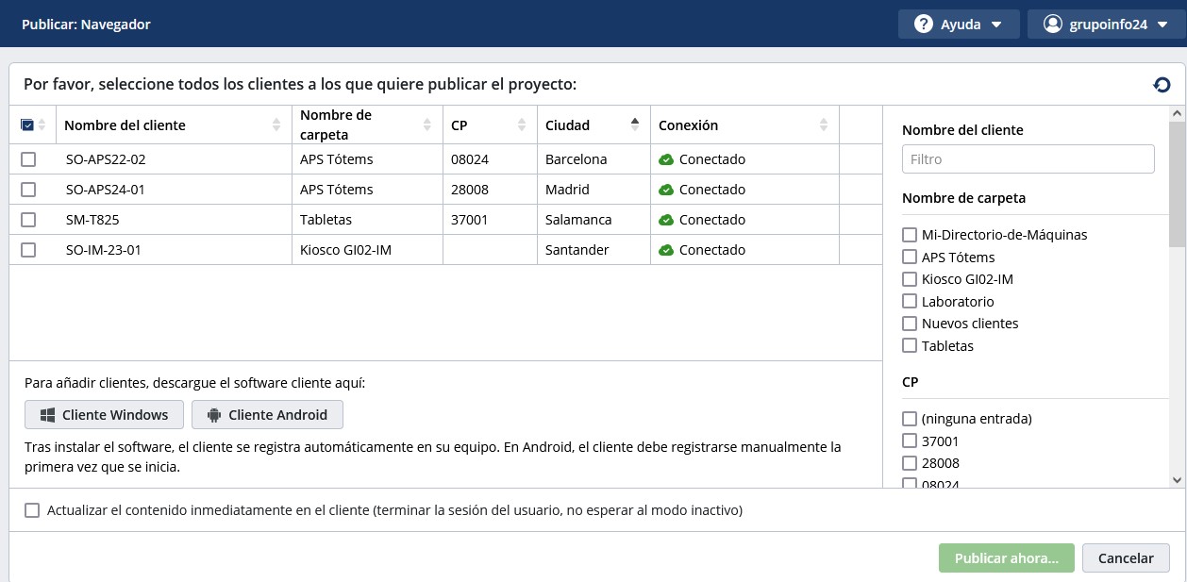Click the Nombre de carpeta sort arrows
The width and height of the screenshot is (1187, 582).
(x=427, y=125)
